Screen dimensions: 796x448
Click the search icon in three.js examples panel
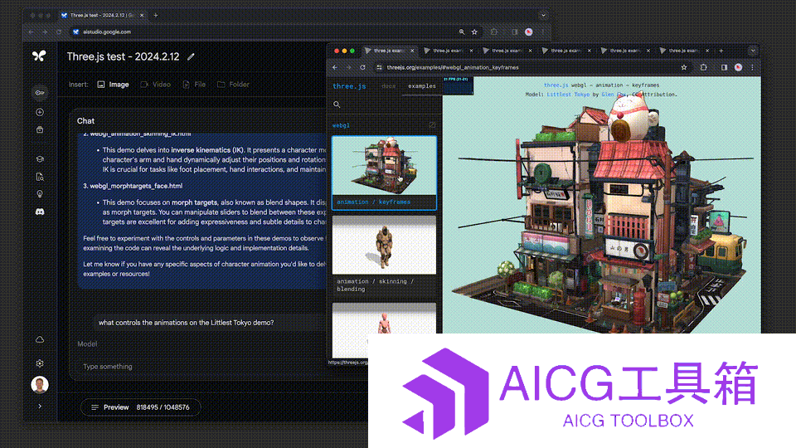pos(337,105)
